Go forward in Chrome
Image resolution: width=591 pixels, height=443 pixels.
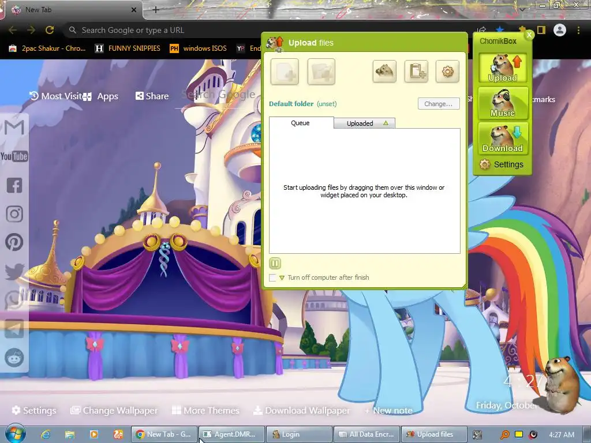(31, 30)
